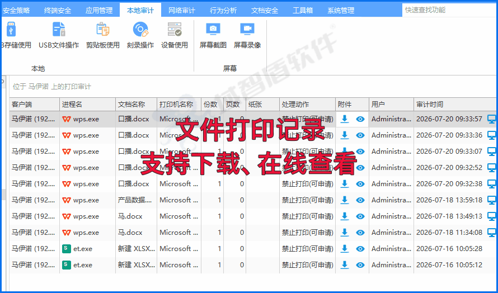
Task: Click monitor icon on 09:32:38 row
Action: coord(492,184)
